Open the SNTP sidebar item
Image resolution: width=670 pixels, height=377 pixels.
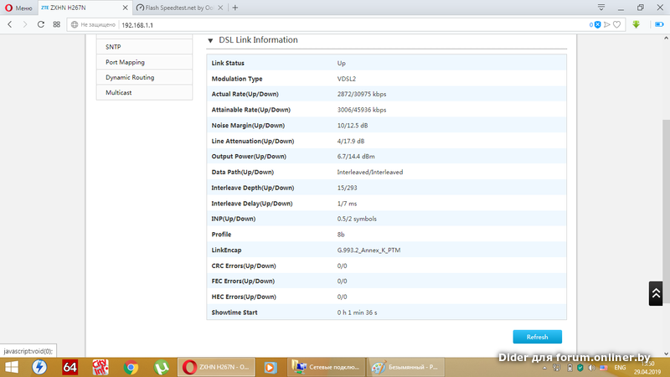(x=113, y=47)
